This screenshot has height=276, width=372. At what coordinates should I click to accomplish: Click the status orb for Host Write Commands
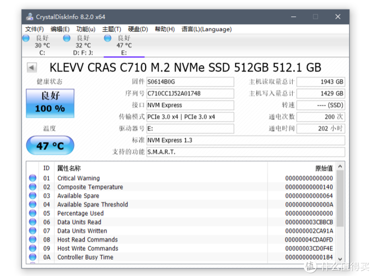32,248
